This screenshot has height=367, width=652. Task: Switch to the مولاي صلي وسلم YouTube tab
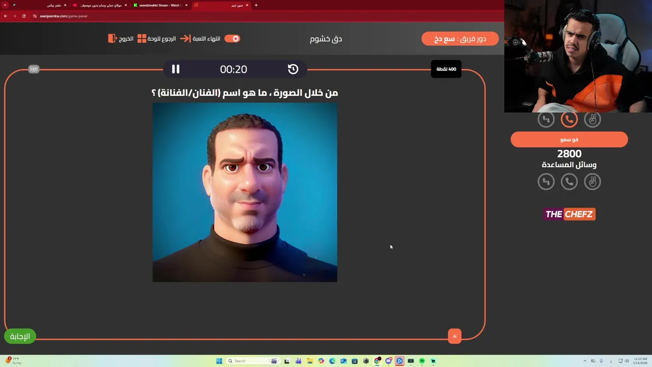99,5
